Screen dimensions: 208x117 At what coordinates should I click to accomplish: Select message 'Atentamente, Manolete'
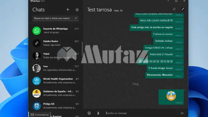point(164,75)
